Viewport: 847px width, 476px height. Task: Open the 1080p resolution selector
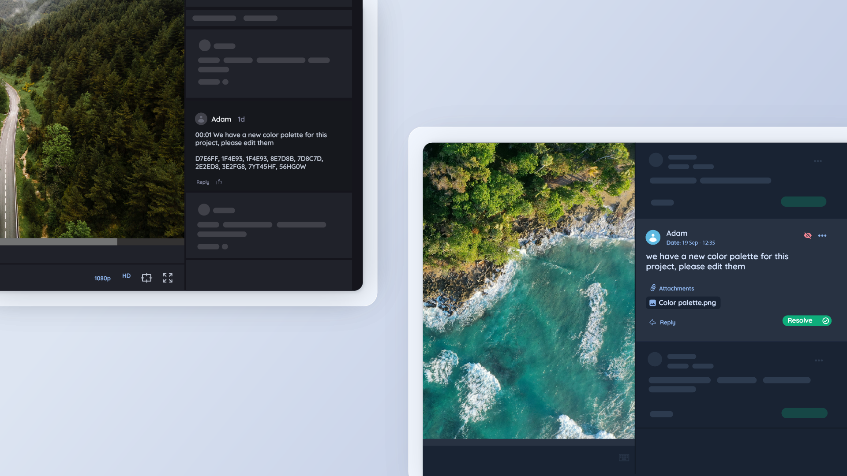click(102, 278)
